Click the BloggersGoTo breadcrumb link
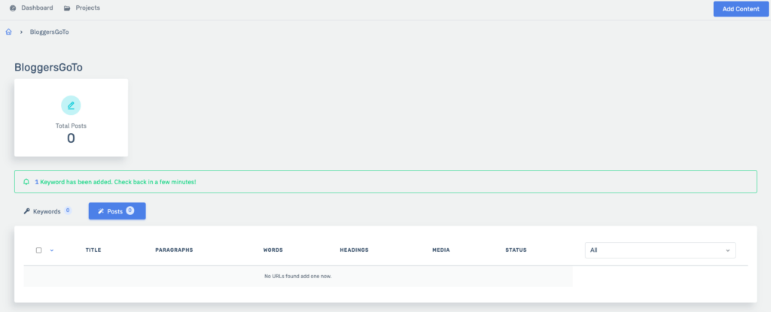Viewport: 771px width, 312px height. pyautogui.click(x=49, y=32)
